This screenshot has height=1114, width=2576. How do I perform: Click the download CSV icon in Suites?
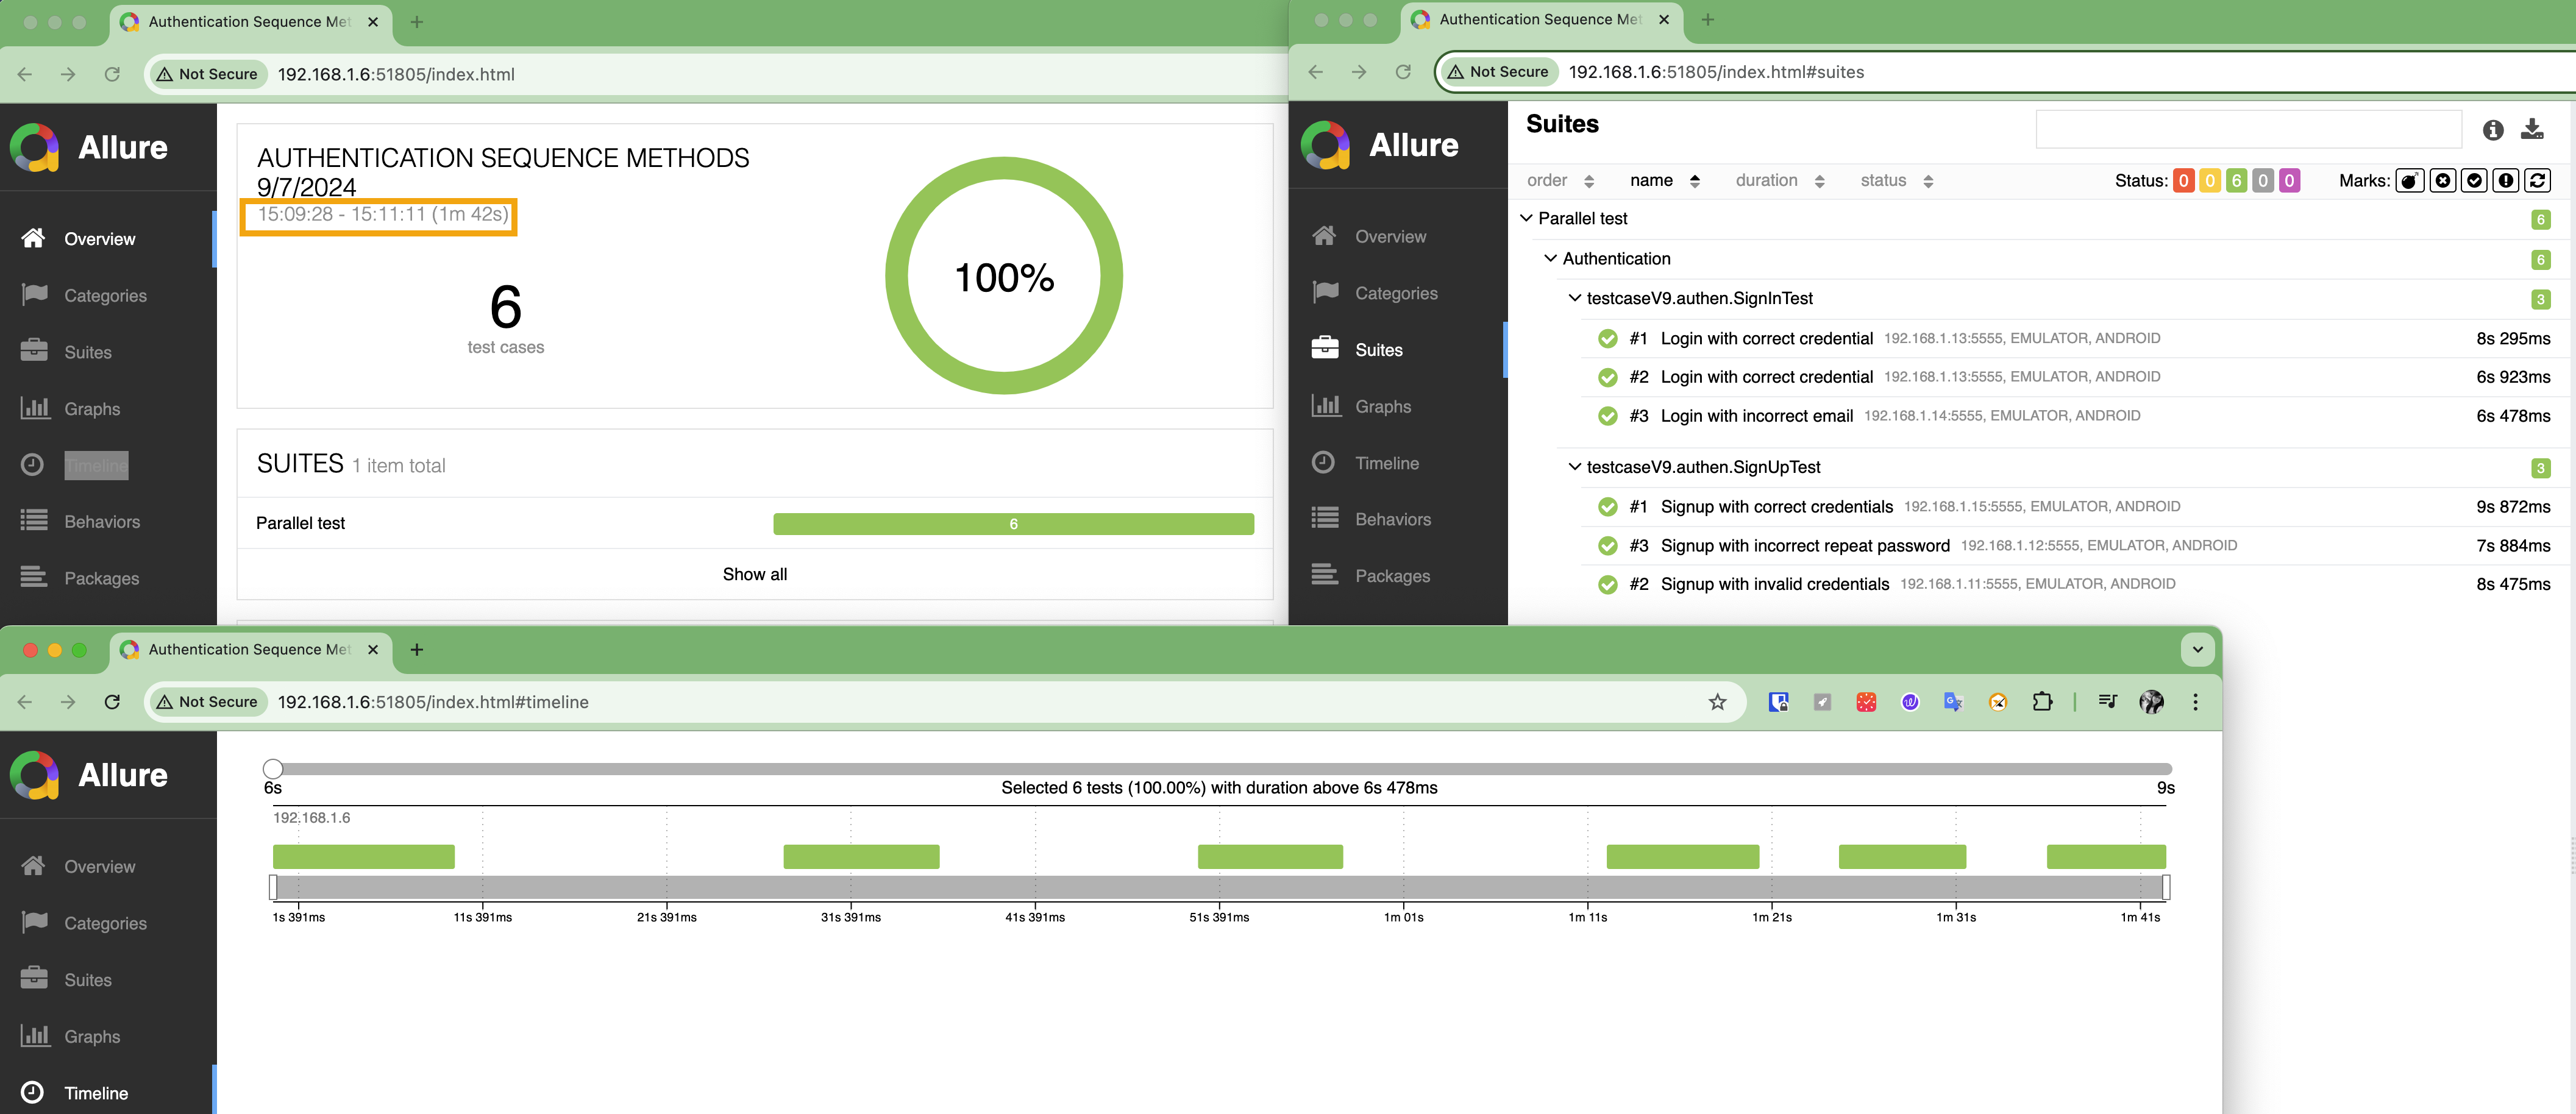point(2531,129)
